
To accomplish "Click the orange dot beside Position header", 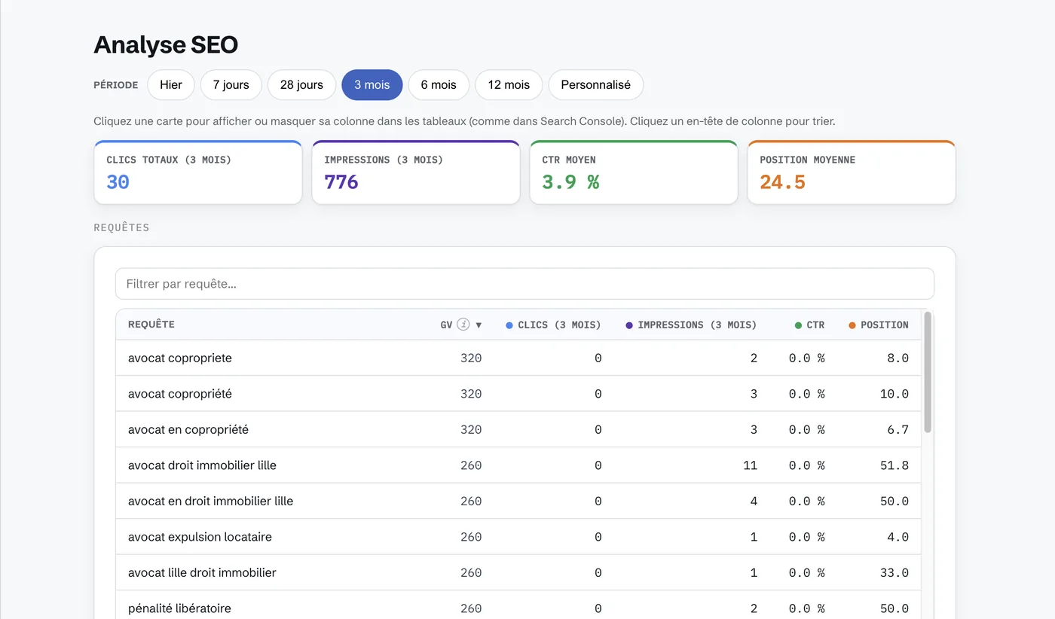I will click(852, 325).
